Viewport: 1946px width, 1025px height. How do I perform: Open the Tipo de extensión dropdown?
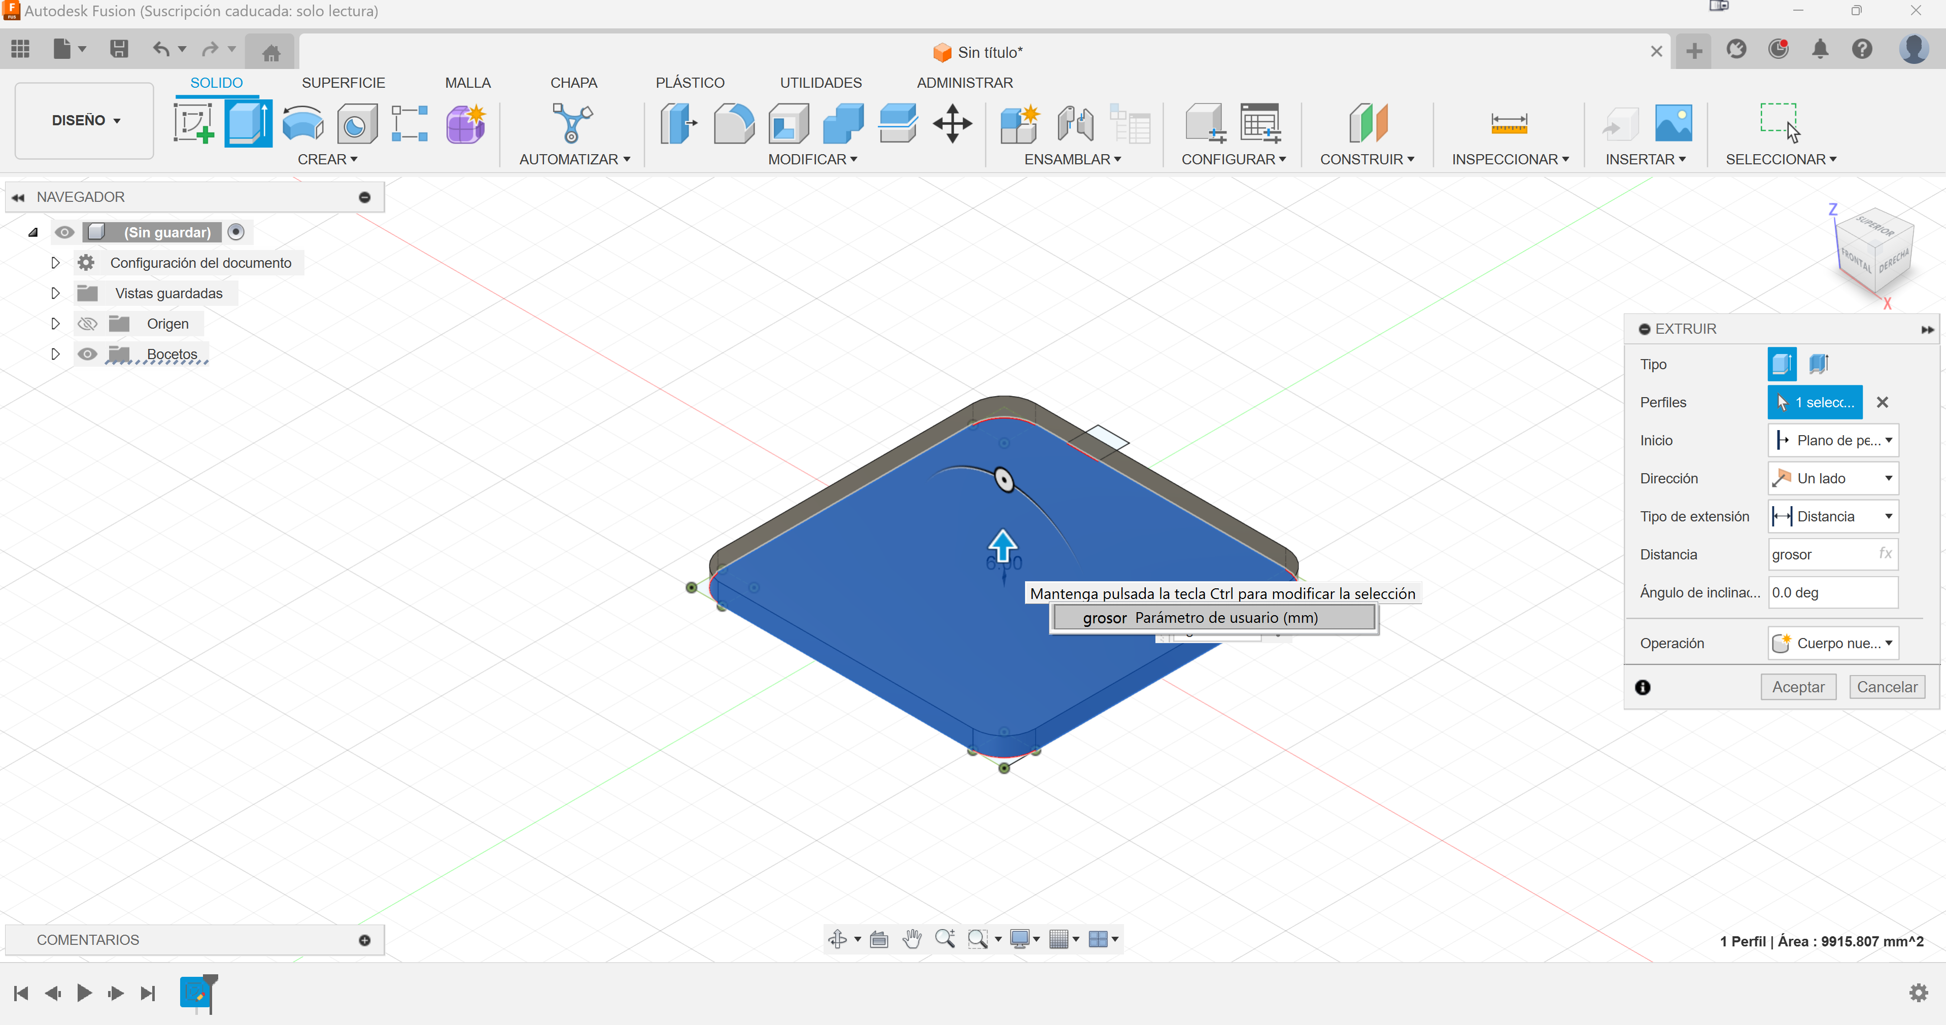(1833, 516)
